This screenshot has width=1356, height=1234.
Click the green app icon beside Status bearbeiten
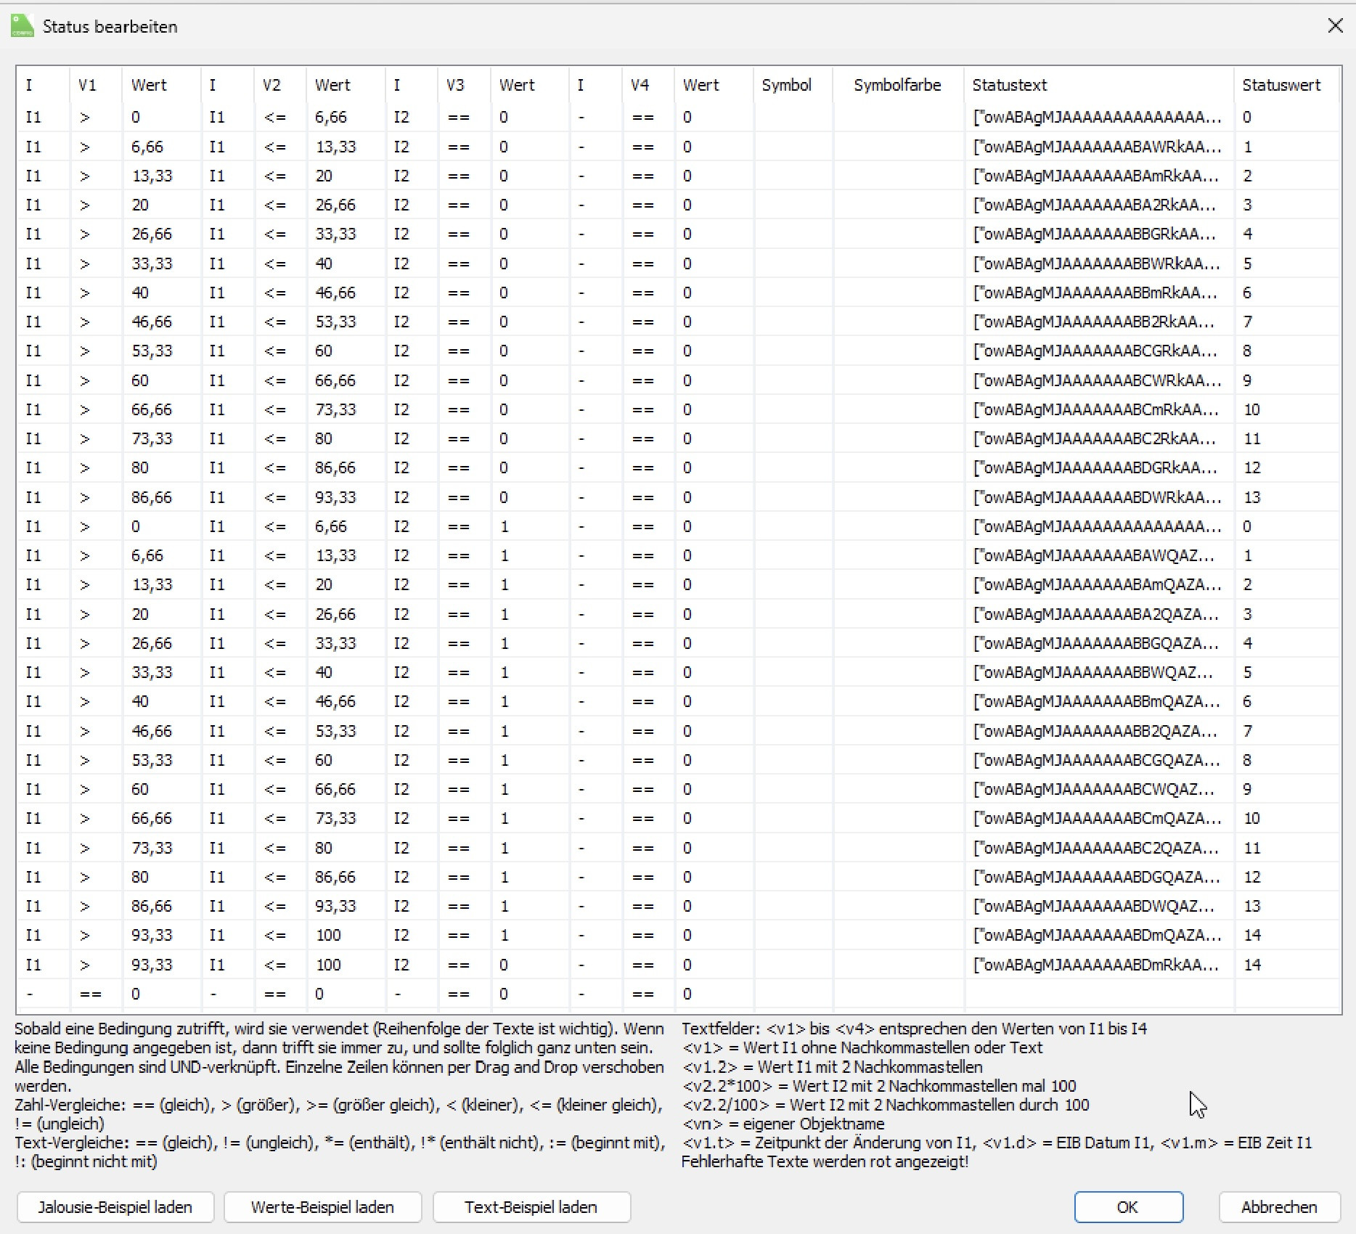click(x=23, y=26)
